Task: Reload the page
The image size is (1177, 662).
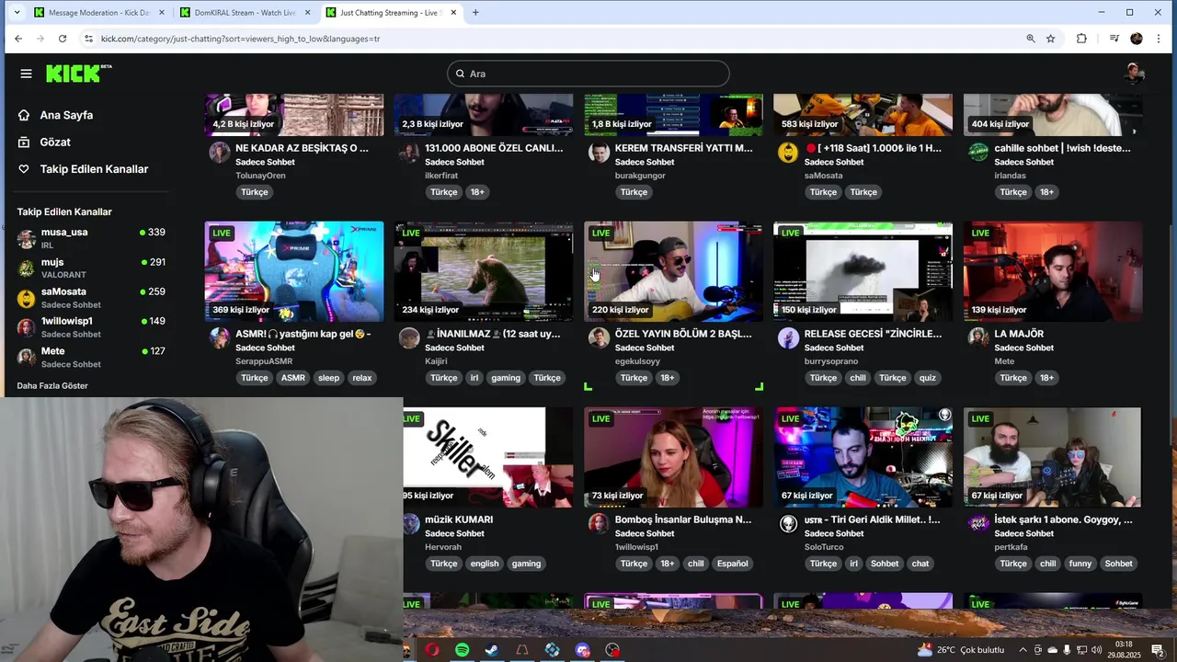Action: coord(63,39)
